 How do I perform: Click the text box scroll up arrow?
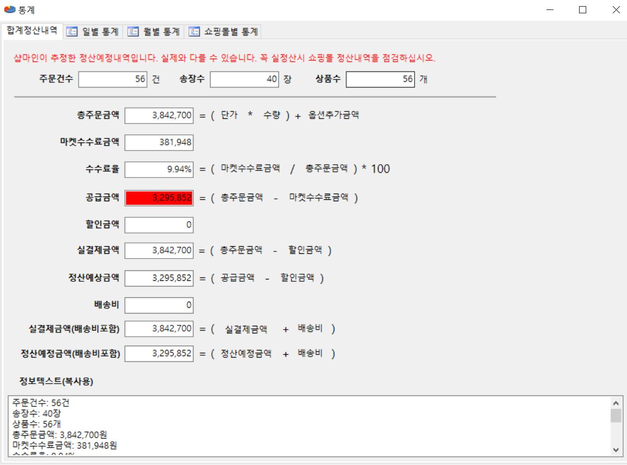point(616,403)
